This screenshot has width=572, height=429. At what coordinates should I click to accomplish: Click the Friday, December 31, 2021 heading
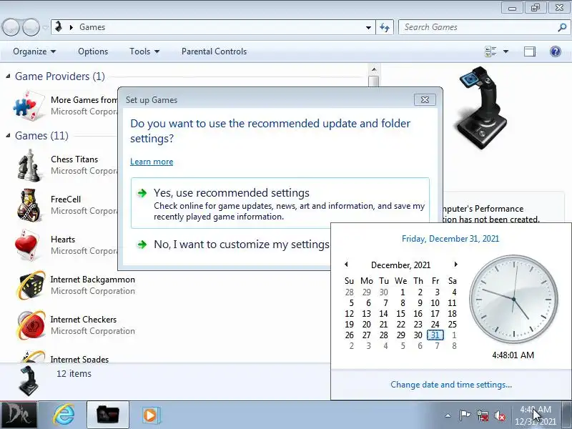(x=450, y=239)
